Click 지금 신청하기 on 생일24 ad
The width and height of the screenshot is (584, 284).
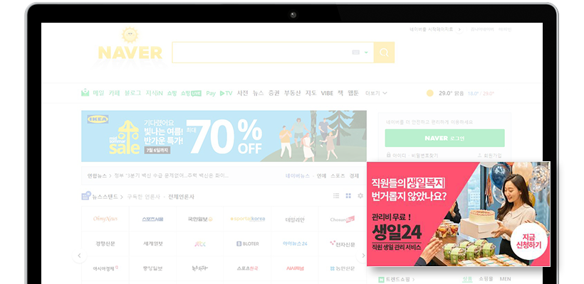pos(528,241)
